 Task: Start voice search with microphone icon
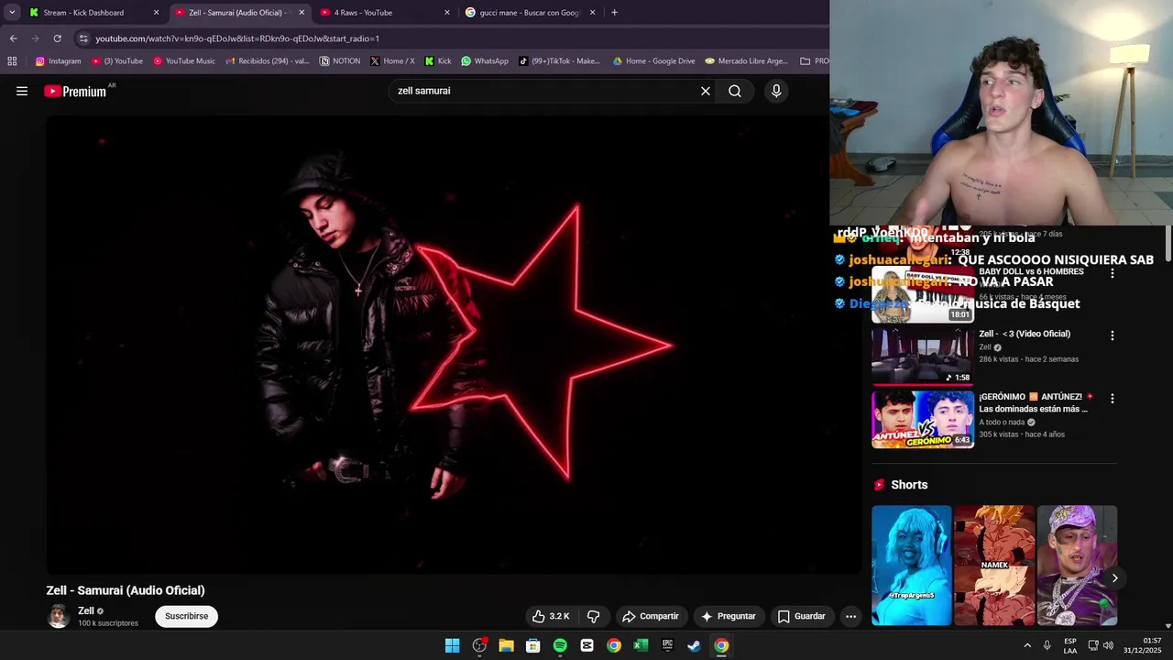coord(776,91)
